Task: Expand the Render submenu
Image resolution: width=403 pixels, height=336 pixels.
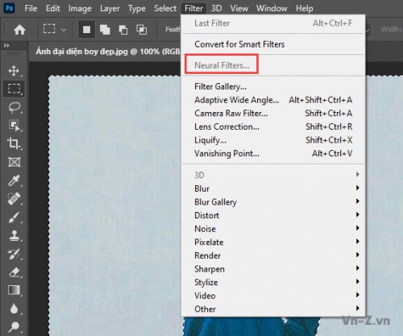Action: point(273,255)
